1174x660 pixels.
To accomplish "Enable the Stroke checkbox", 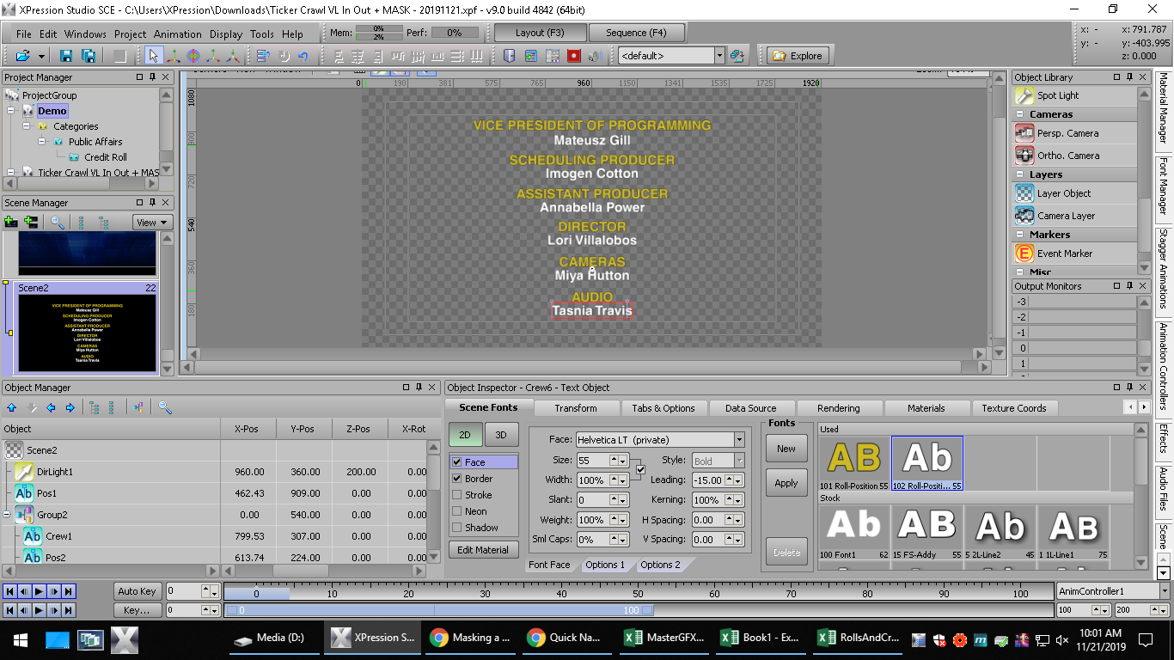I will pyautogui.click(x=457, y=495).
